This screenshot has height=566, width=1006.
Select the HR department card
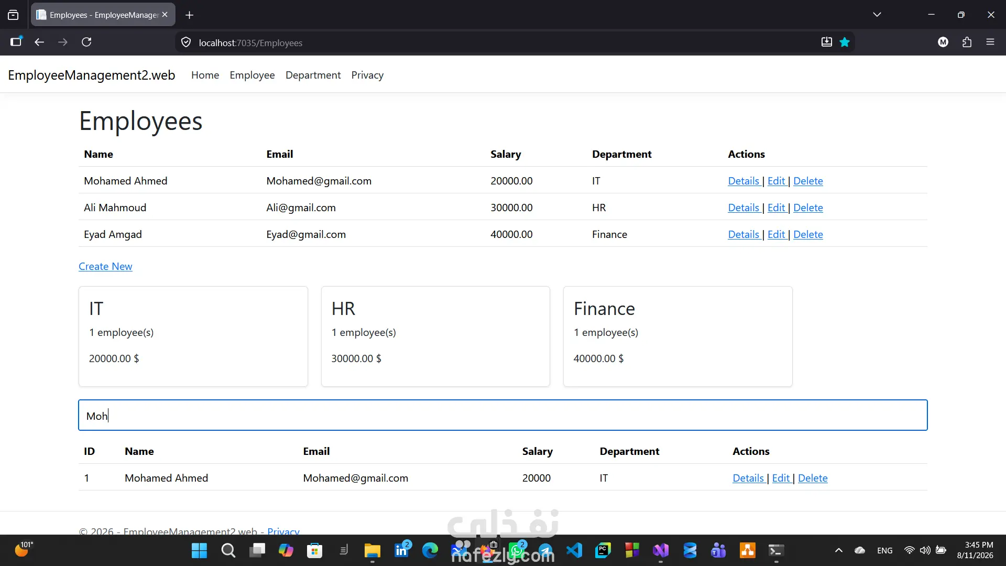[x=435, y=336]
